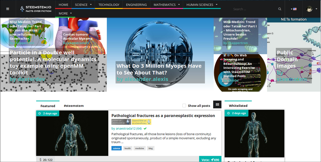Open the hamburger sidebar menu
The height and width of the screenshot is (162, 321).
click(8, 9)
